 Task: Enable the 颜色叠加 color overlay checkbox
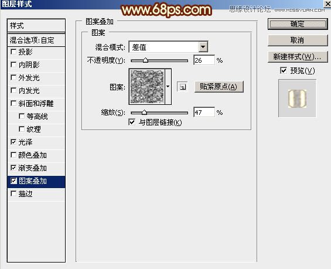click(x=13, y=155)
